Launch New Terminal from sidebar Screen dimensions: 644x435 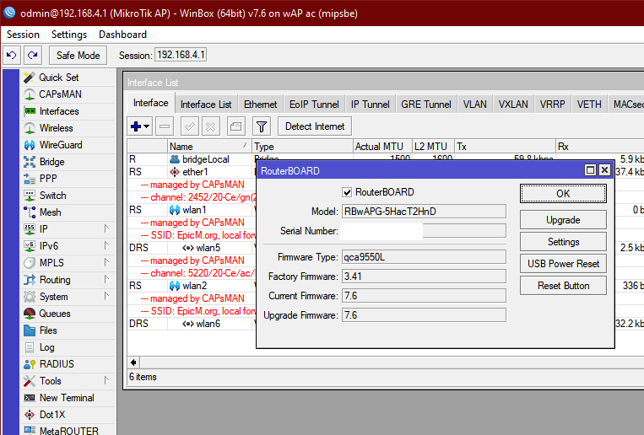[67, 398]
